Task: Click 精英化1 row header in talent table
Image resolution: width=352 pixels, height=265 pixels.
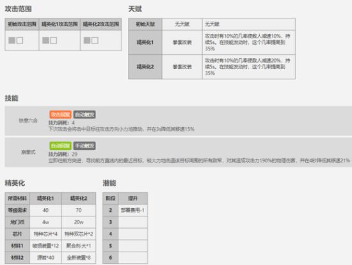Action: [x=145, y=42]
